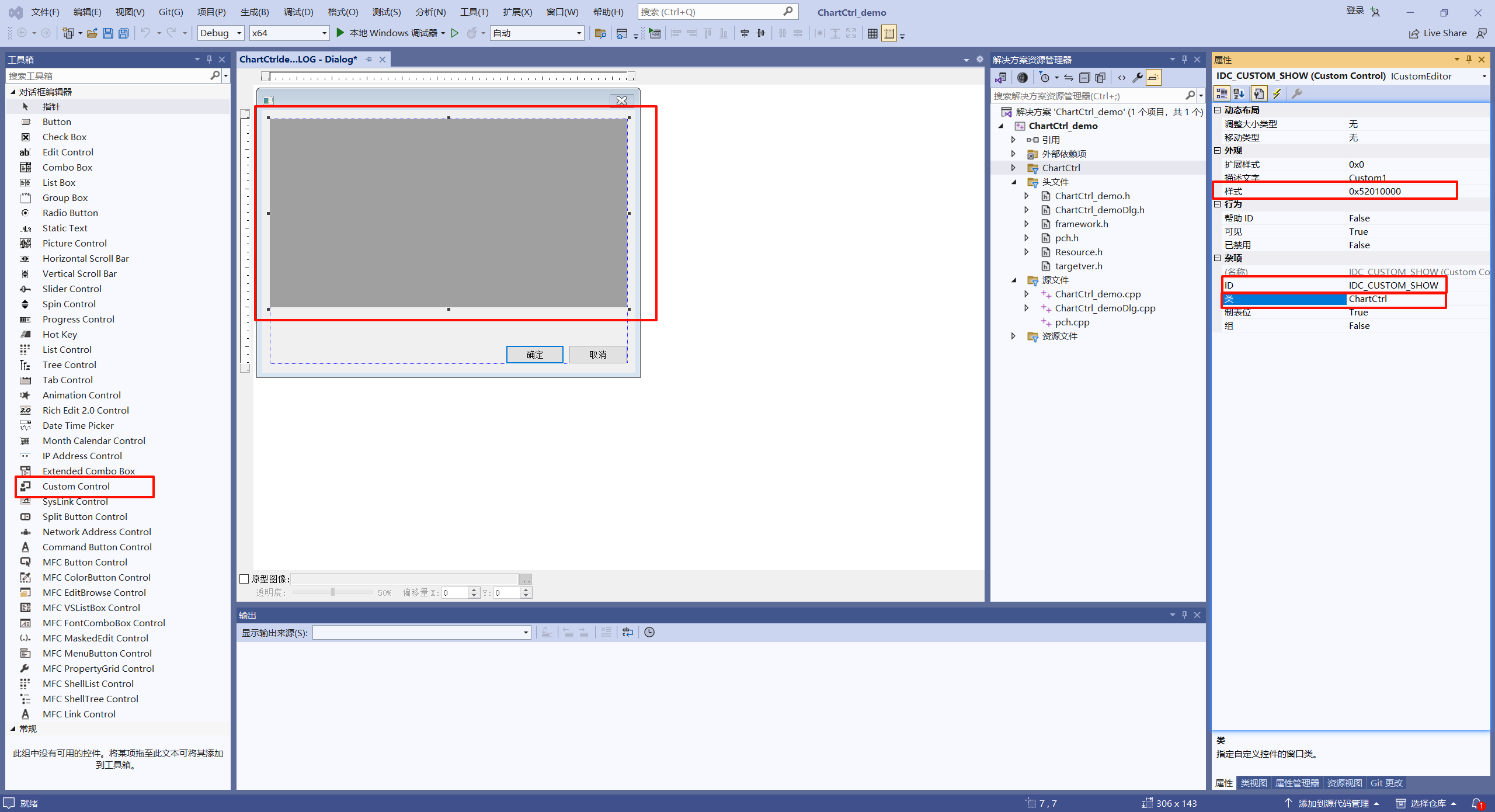The width and height of the screenshot is (1495, 812).
Task: Switch to the Class View tab
Action: pos(1253,783)
